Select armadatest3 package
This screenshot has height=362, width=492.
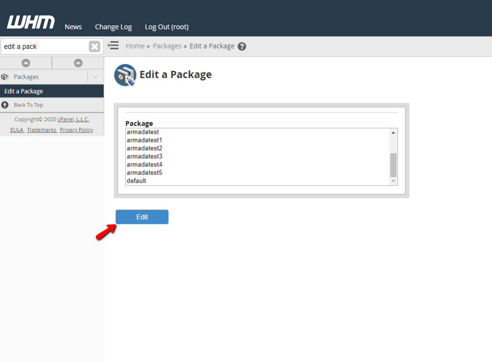(x=258, y=157)
